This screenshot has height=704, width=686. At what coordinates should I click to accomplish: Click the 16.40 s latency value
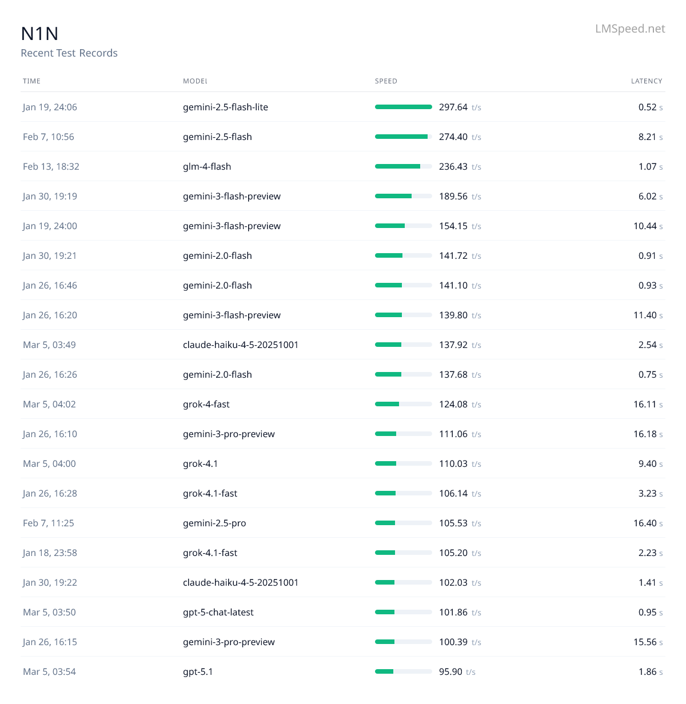(648, 523)
